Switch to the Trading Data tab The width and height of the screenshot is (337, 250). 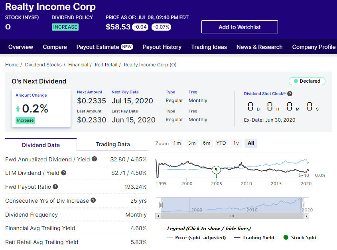(112, 144)
